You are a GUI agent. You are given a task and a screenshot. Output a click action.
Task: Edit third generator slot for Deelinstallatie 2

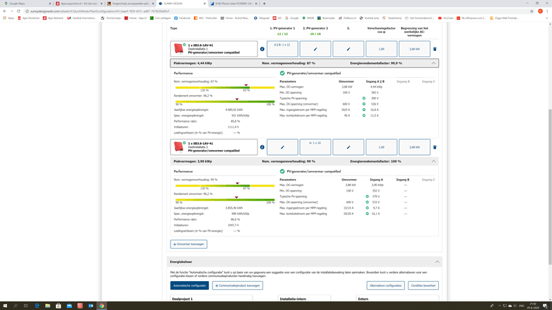[x=348, y=147]
